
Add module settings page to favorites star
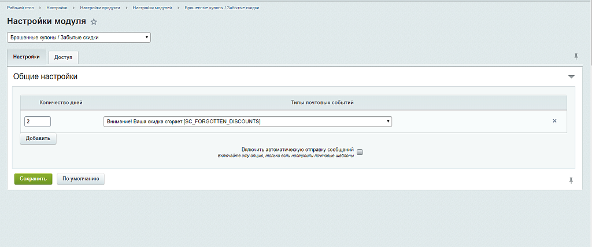pos(94,21)
